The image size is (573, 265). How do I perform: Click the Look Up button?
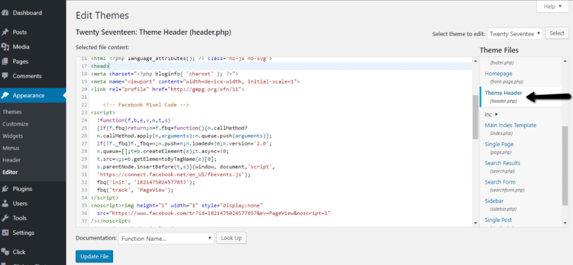(x=231, y=238)
